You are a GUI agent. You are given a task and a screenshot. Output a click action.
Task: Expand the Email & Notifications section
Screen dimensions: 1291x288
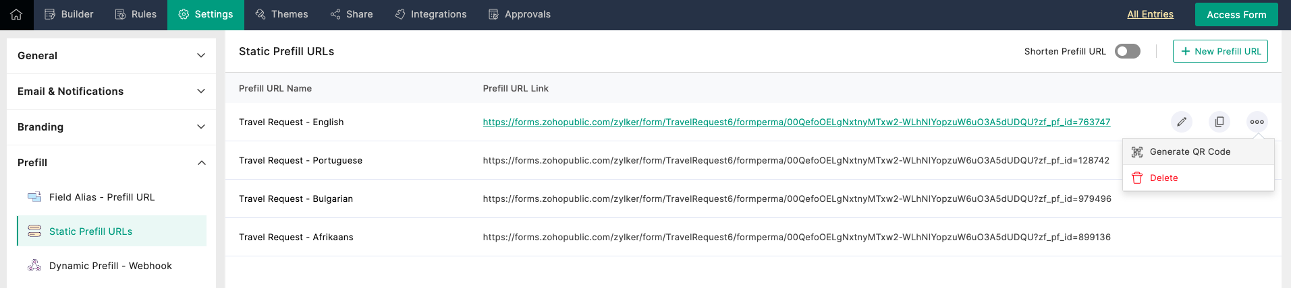tap(201, 92)
